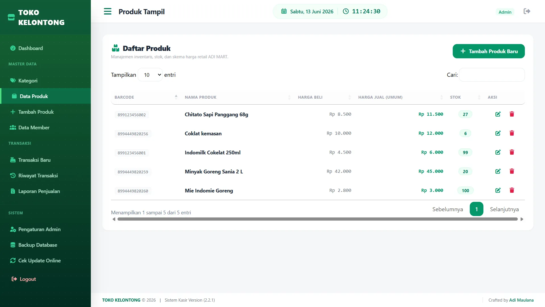Open Transaksi Baru sidebar item
Screen dimensions: 545x307
45,160
